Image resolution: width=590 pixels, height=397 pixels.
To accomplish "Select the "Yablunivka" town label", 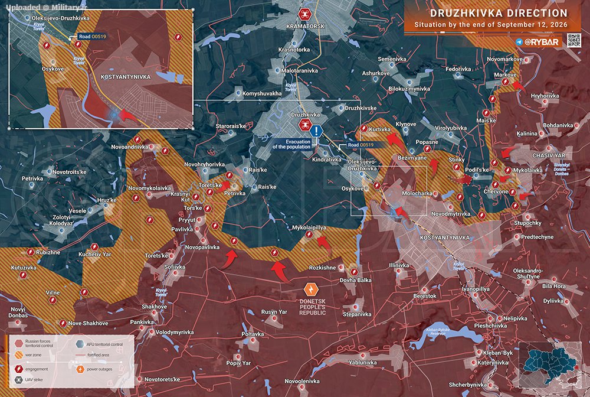I will (x=363, y=362).
